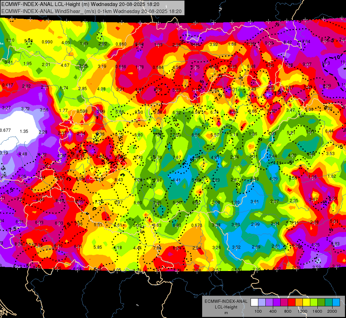Viewport: 346px width, 318px height.
Task: Click the grid value 9.07
Action: 307,64
